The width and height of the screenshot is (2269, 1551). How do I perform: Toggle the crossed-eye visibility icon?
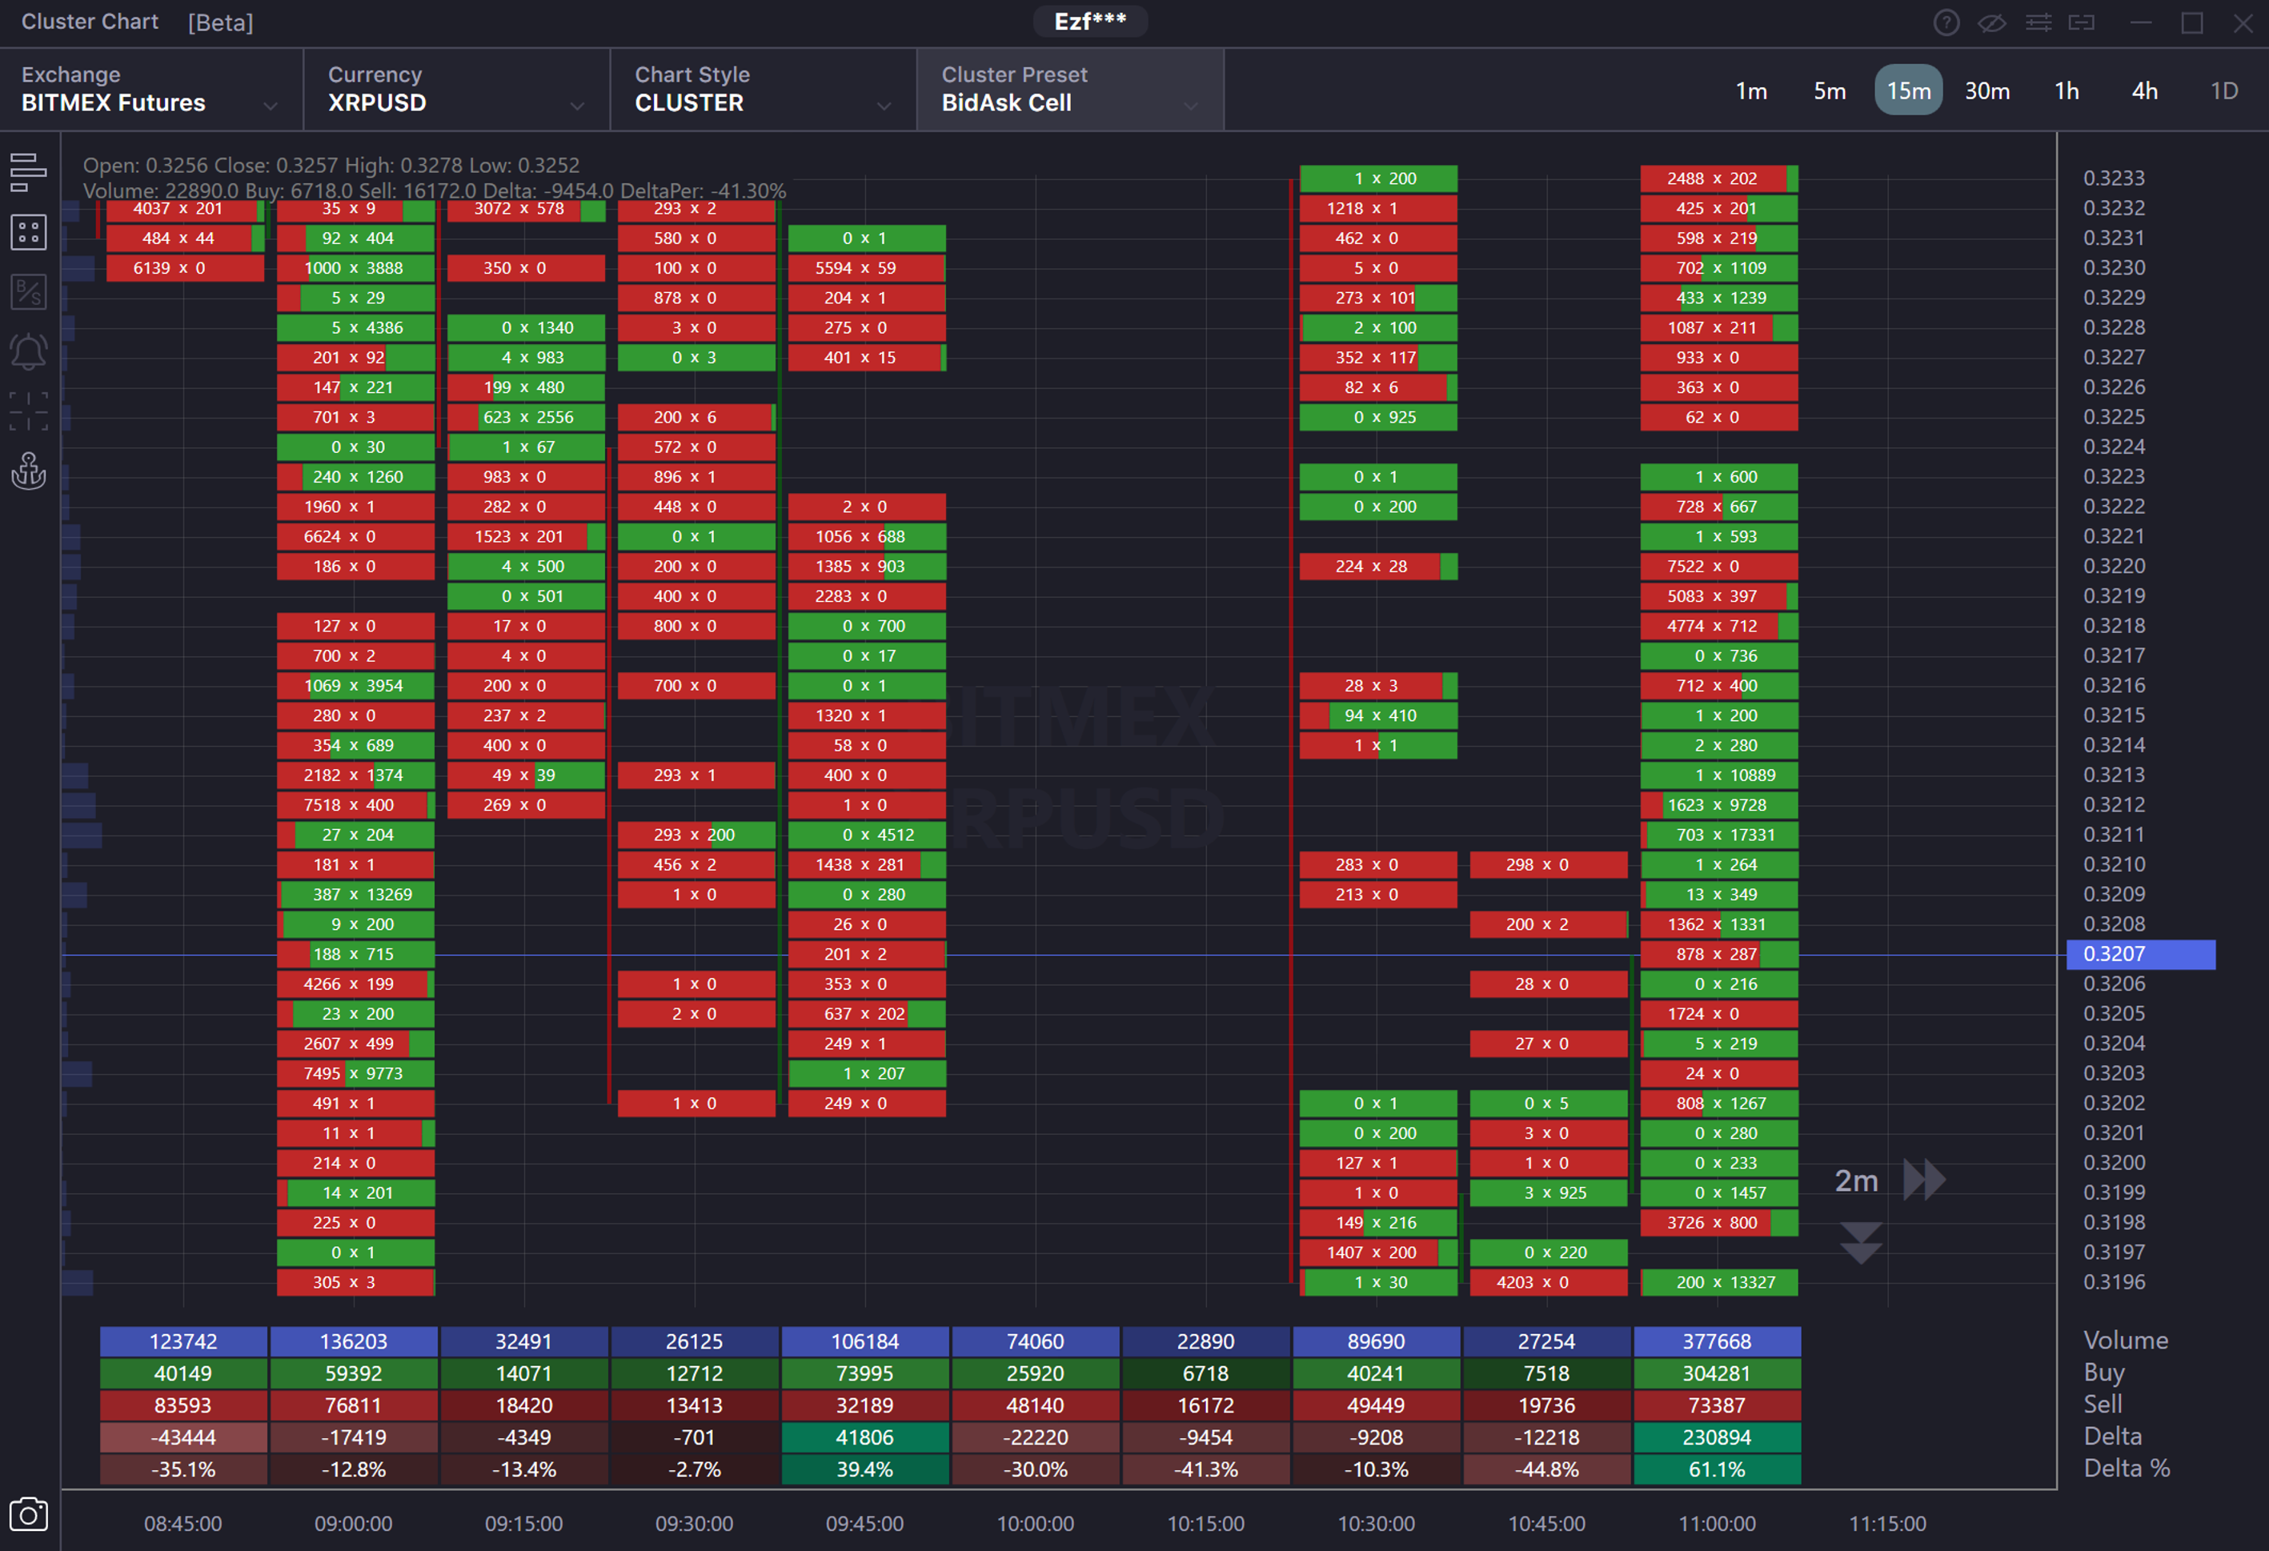1992,22
